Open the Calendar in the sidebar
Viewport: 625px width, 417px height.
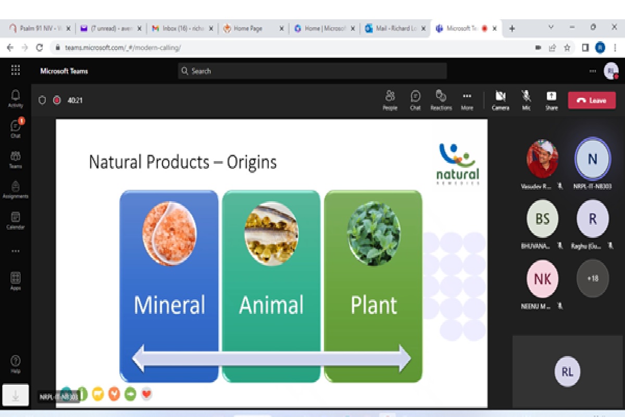(16, 220)
